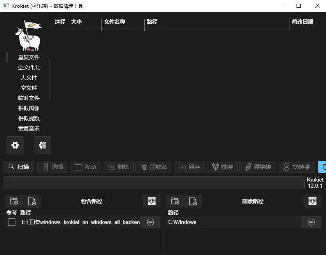Click the 回收站 recycle bin button
Viewport: 326px width, 255px height.
tap(154, 167)
